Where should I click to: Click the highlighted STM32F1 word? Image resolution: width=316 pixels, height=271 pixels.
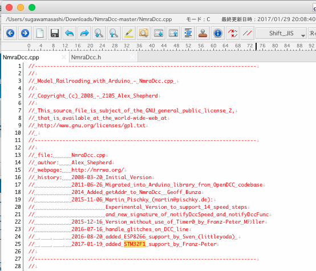[x=135, y=244]
